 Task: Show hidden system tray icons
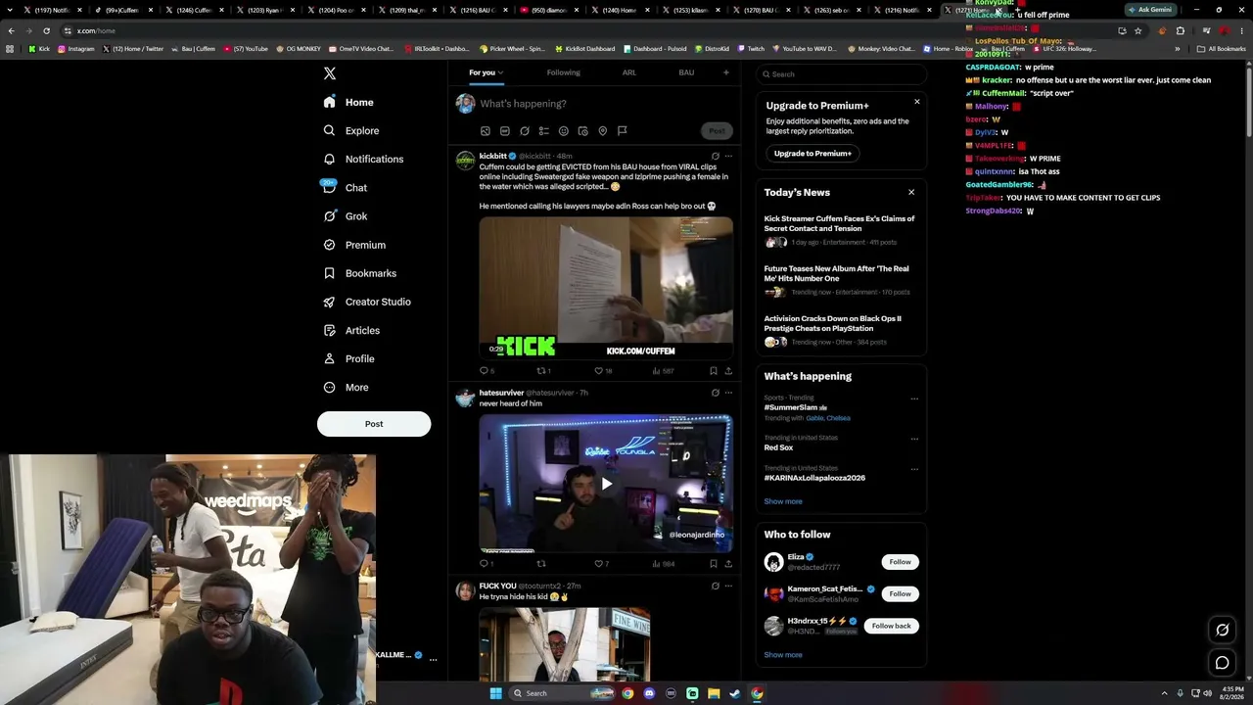click(1164, 693)
